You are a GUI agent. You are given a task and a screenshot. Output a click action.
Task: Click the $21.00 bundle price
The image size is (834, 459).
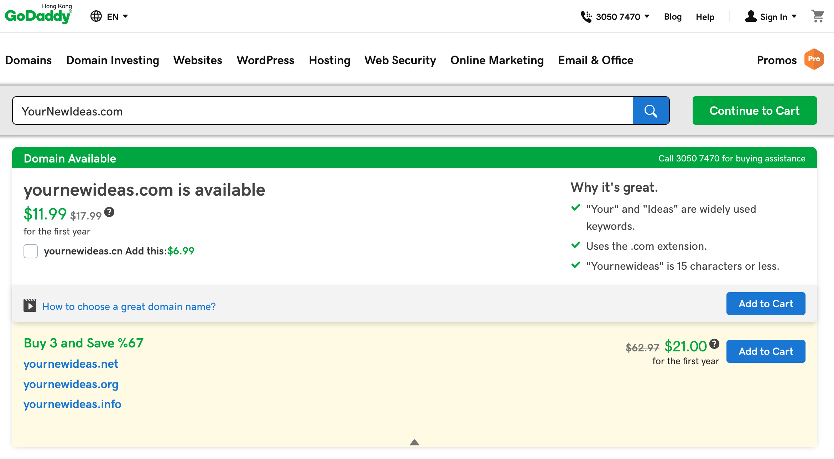pyautogui.click(x=686, y=346)
